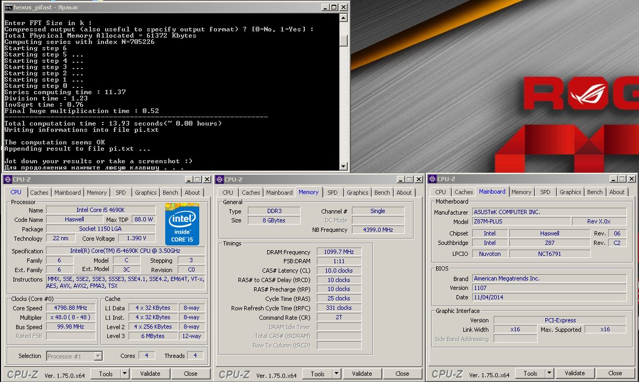
Task: Click Validate in the Mainboard window
Action: [575, 373]
